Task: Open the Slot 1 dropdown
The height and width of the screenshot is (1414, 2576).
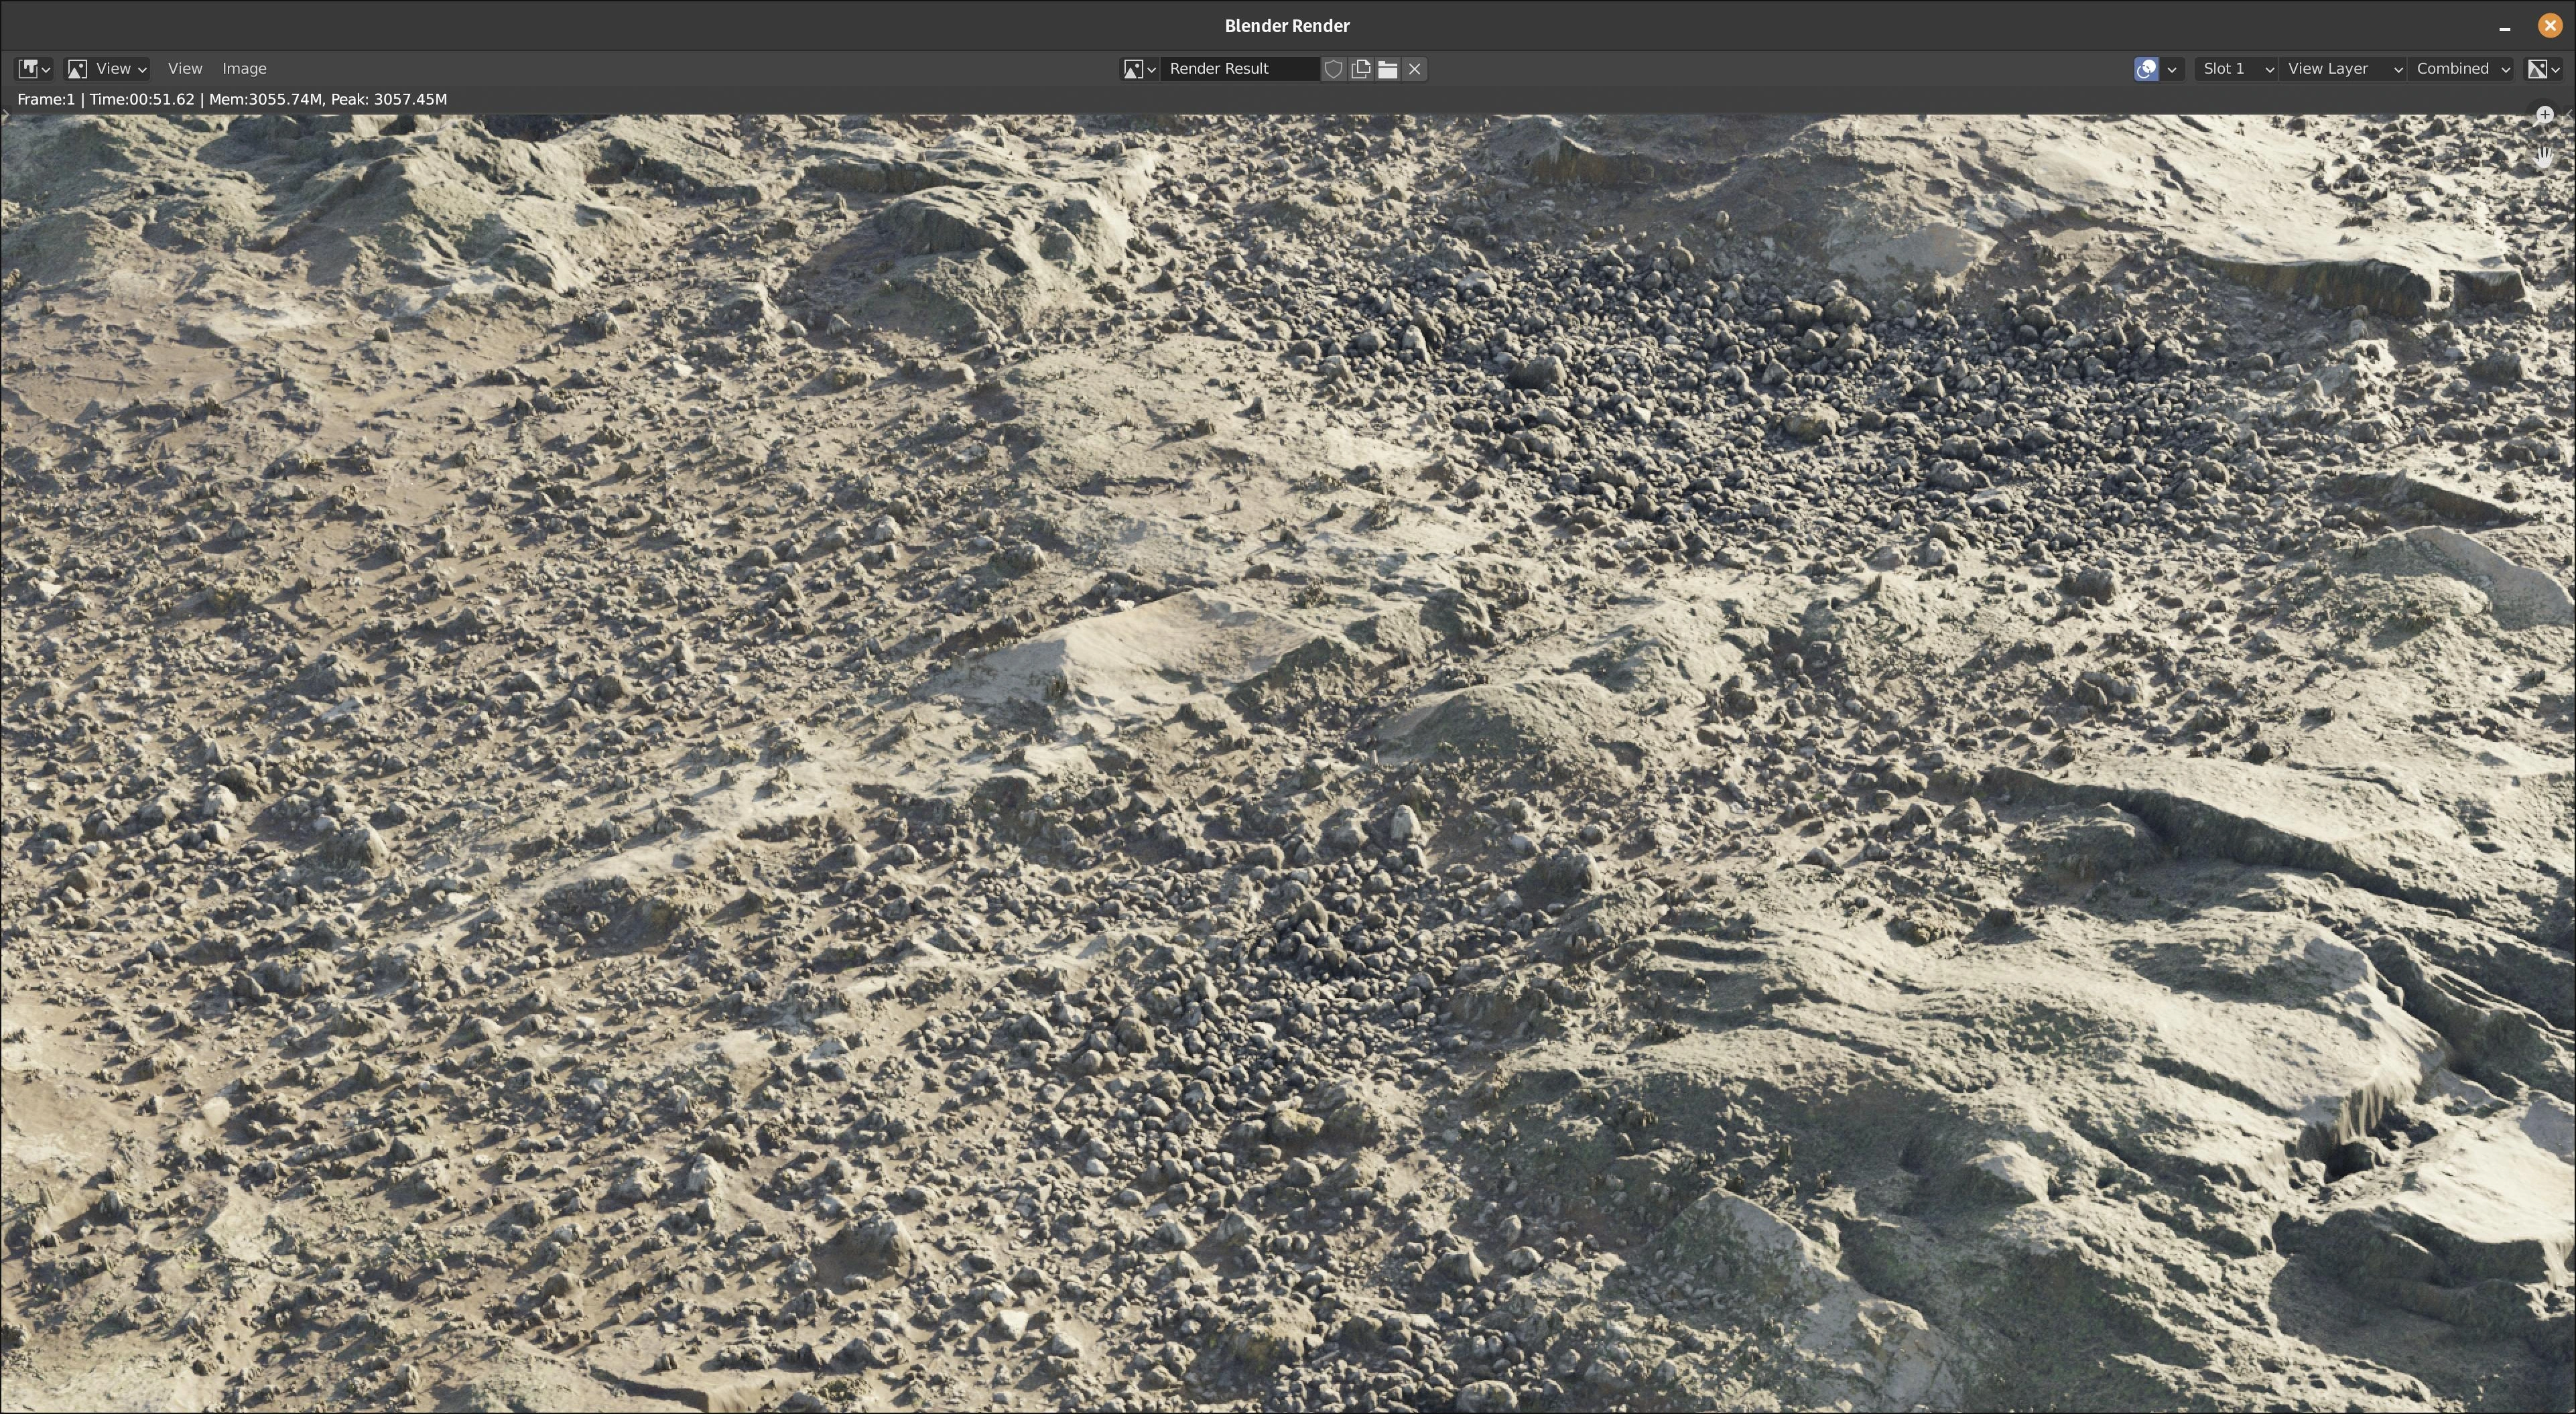Action: pyautogui.click(x=2236, y=69)
